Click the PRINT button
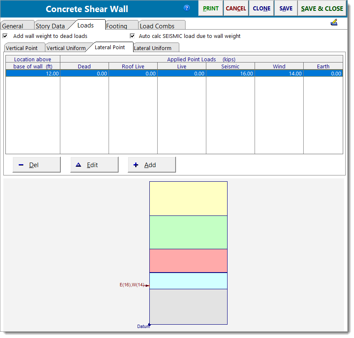354x338 pixels. point(210,8)
